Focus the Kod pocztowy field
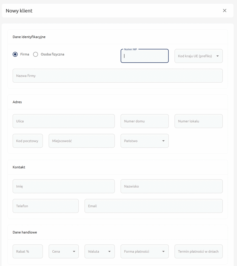This screenshot has width=237, height=266. coord(28,141)
